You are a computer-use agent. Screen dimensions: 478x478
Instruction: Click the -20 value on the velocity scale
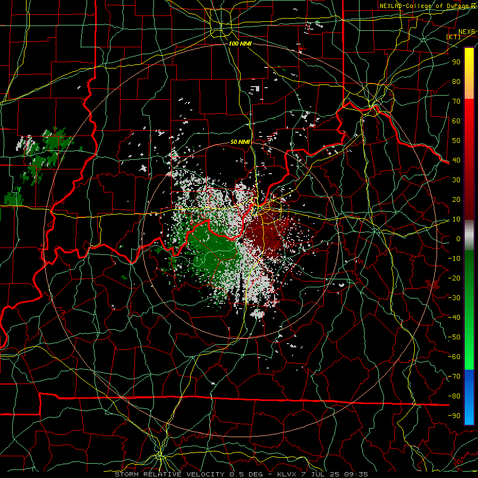point(454,278)
